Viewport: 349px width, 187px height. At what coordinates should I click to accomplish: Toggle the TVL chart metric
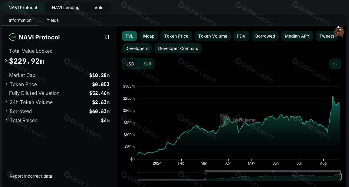(x=129, y=36)
